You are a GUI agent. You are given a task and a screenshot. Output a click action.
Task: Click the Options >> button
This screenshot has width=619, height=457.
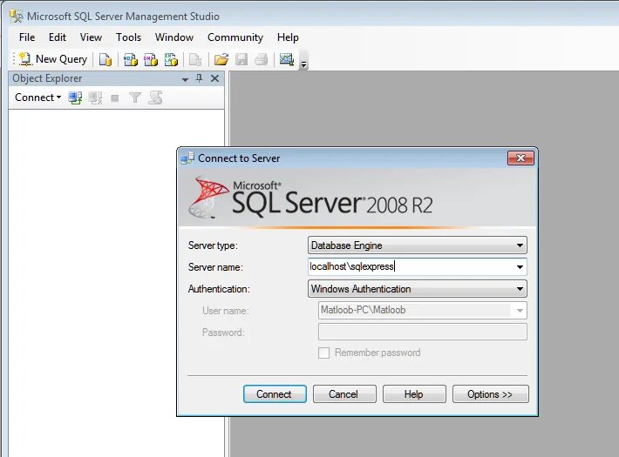pyautogui.click(x=490, y=394)
